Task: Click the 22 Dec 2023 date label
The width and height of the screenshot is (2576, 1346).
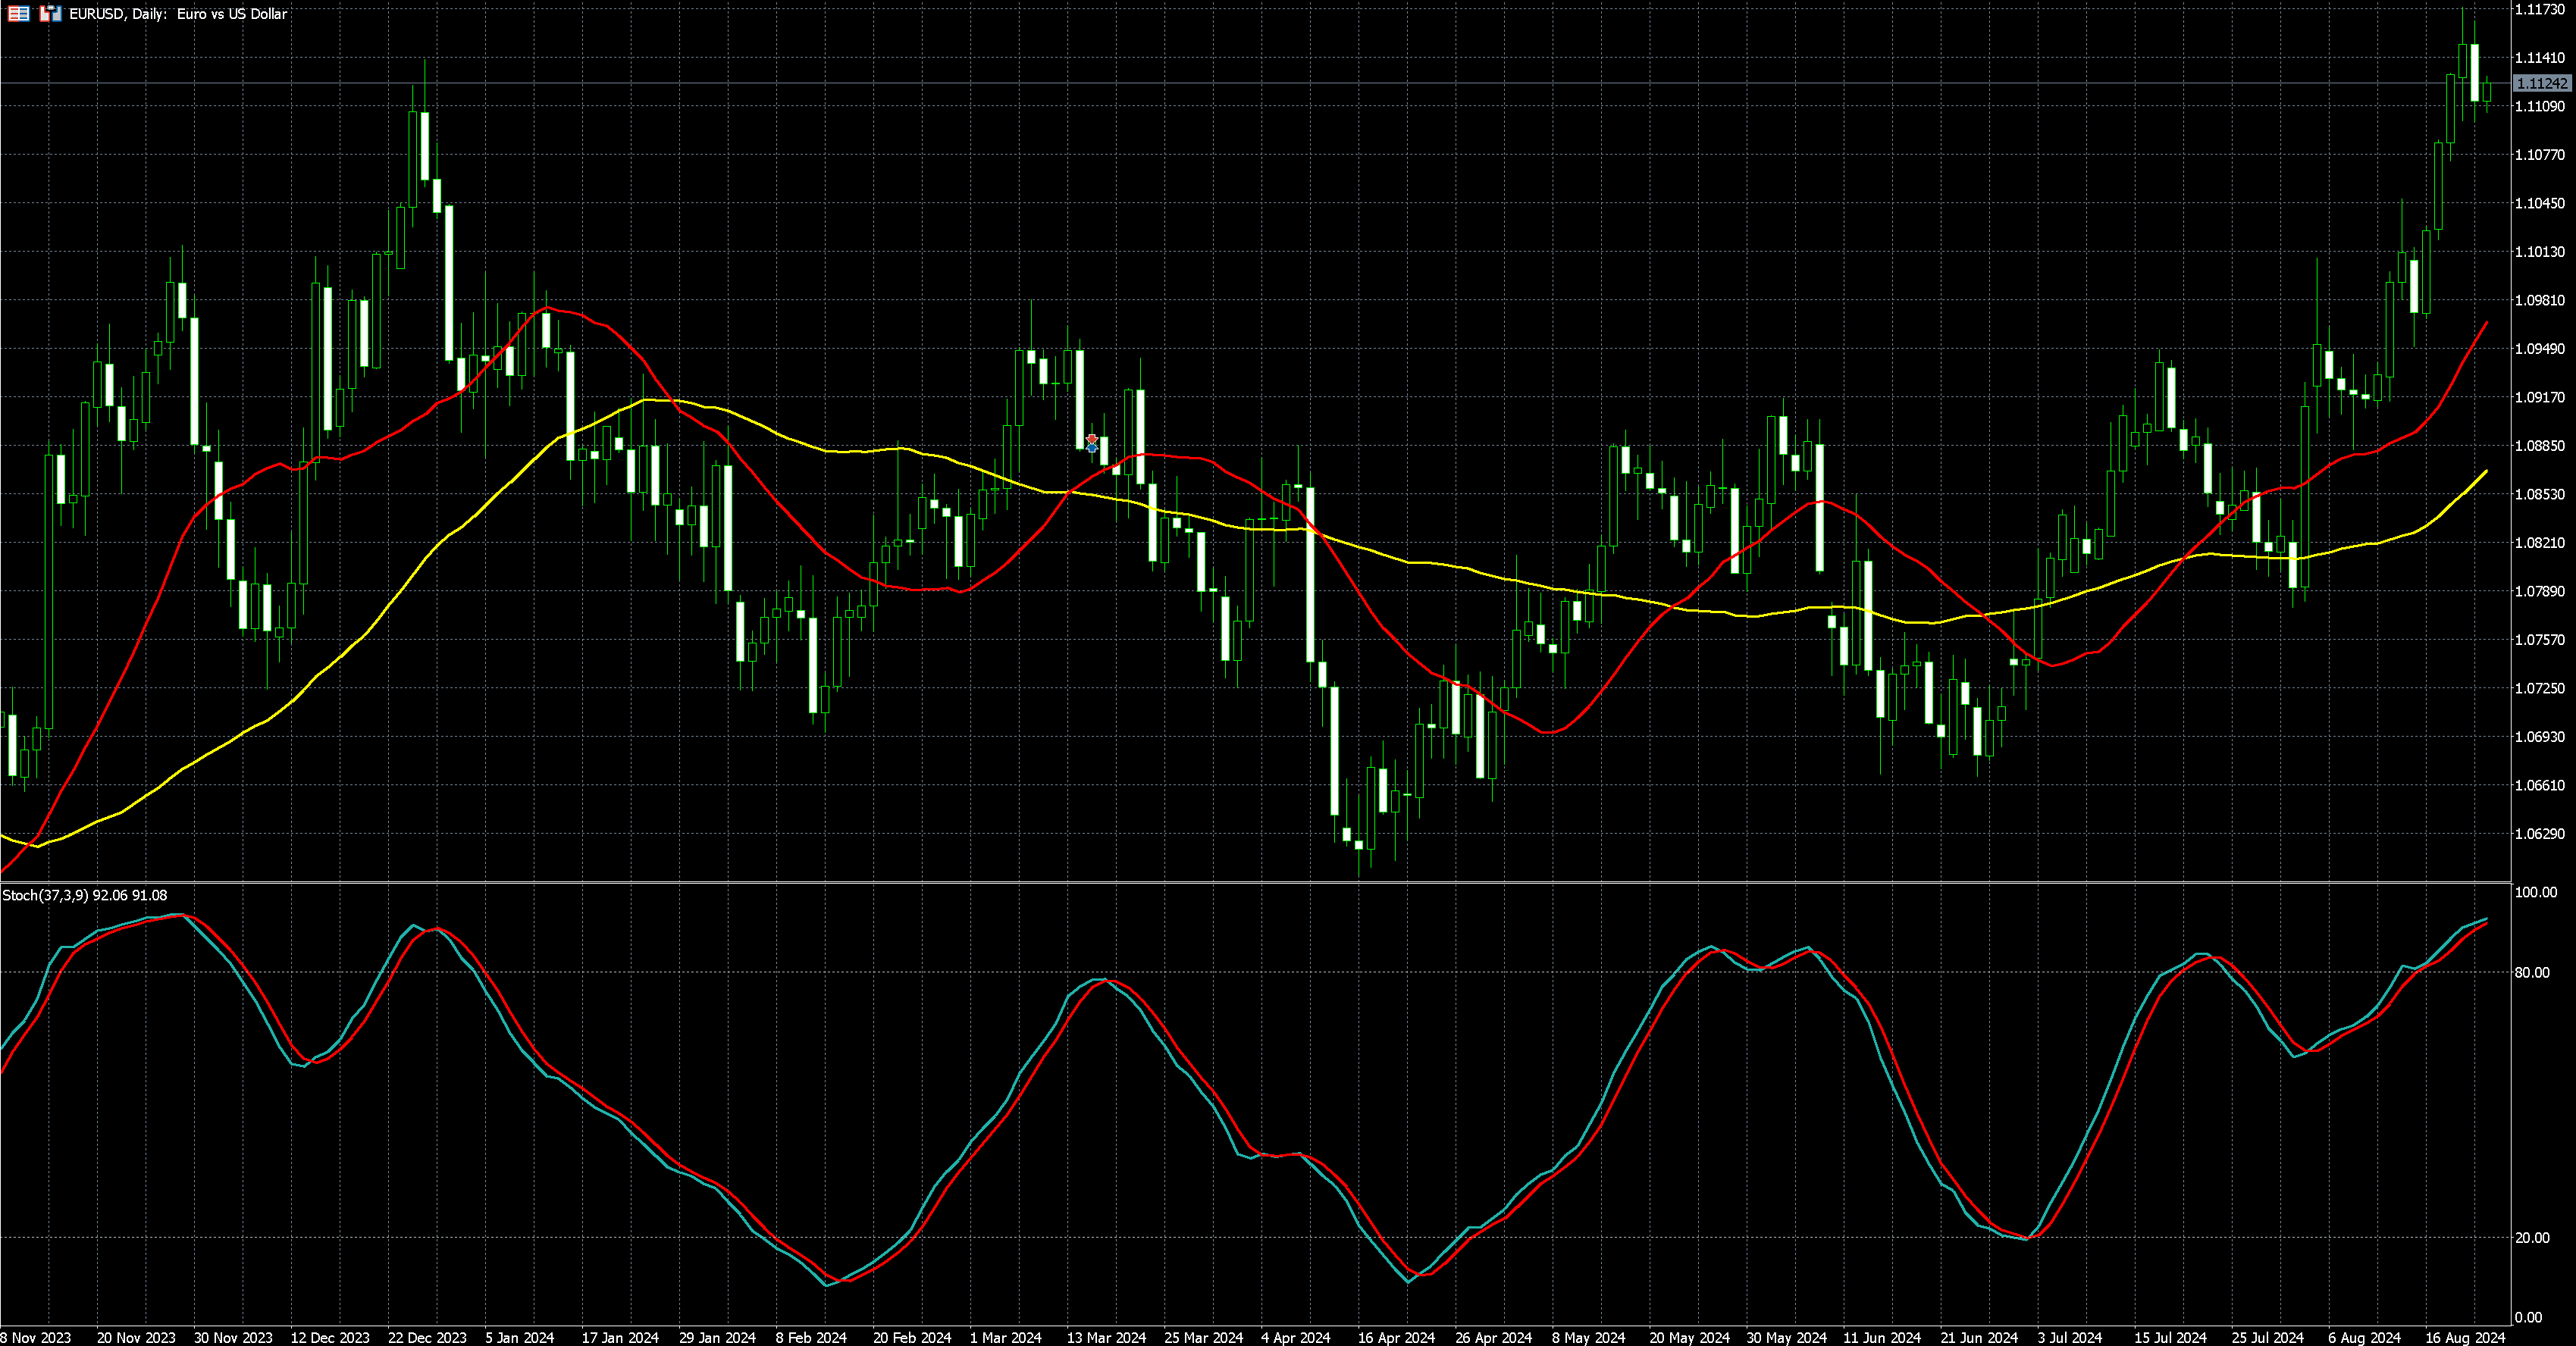Action: click(427, 1337)
